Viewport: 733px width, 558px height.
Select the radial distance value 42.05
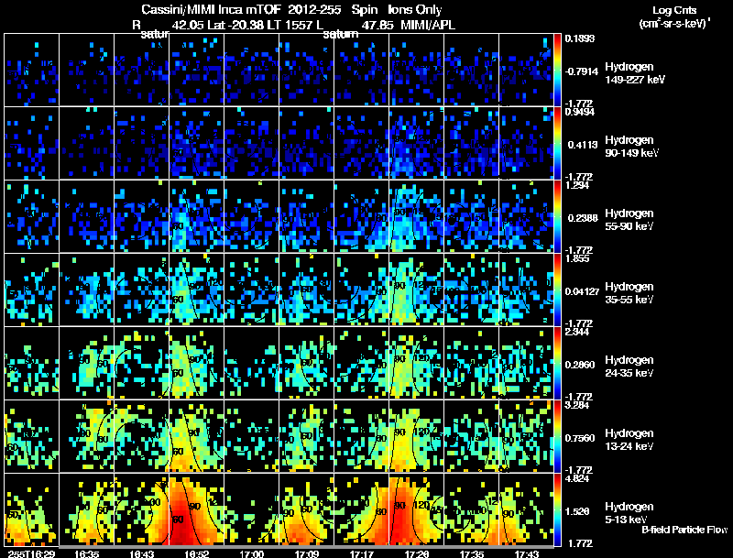[188, 25]
